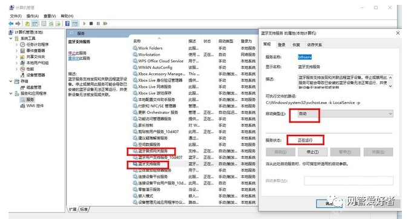Image resolution: width=408 pixels, height=219 pixels.
Task: Select the 家长控制 service row
Action: click(194, 125)
